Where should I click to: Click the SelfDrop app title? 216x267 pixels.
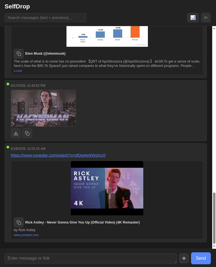click(x=17, y=7)
